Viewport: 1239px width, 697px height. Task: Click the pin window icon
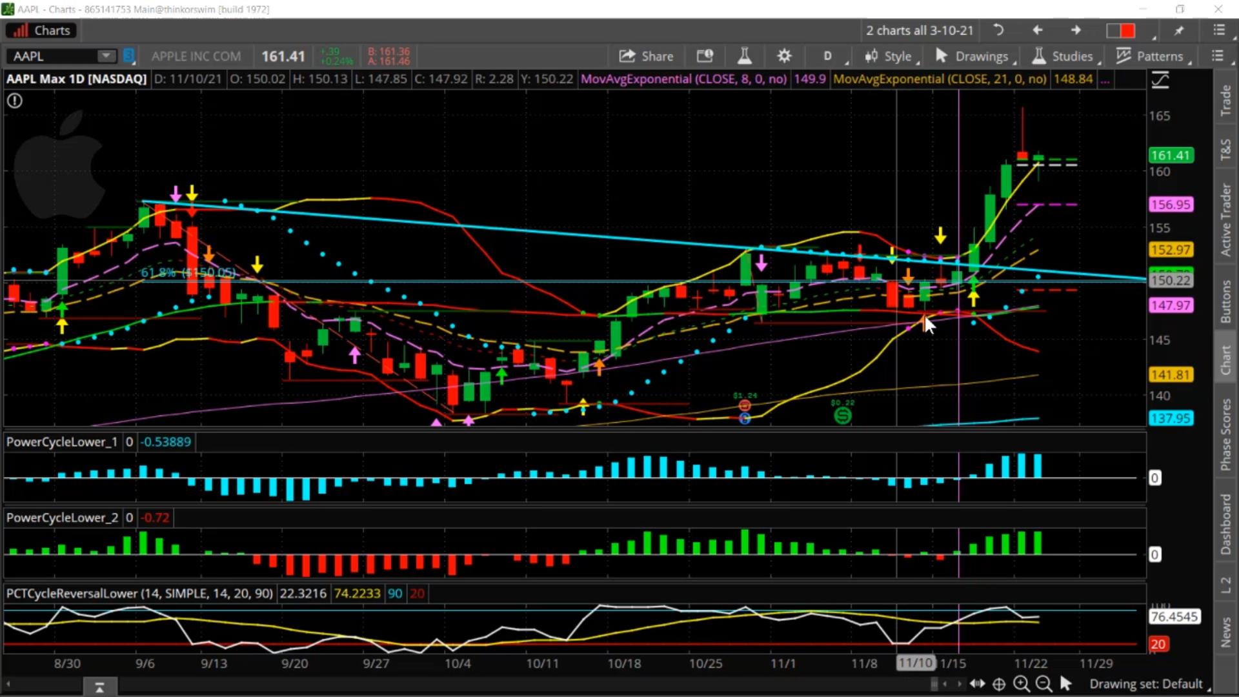1180,30
